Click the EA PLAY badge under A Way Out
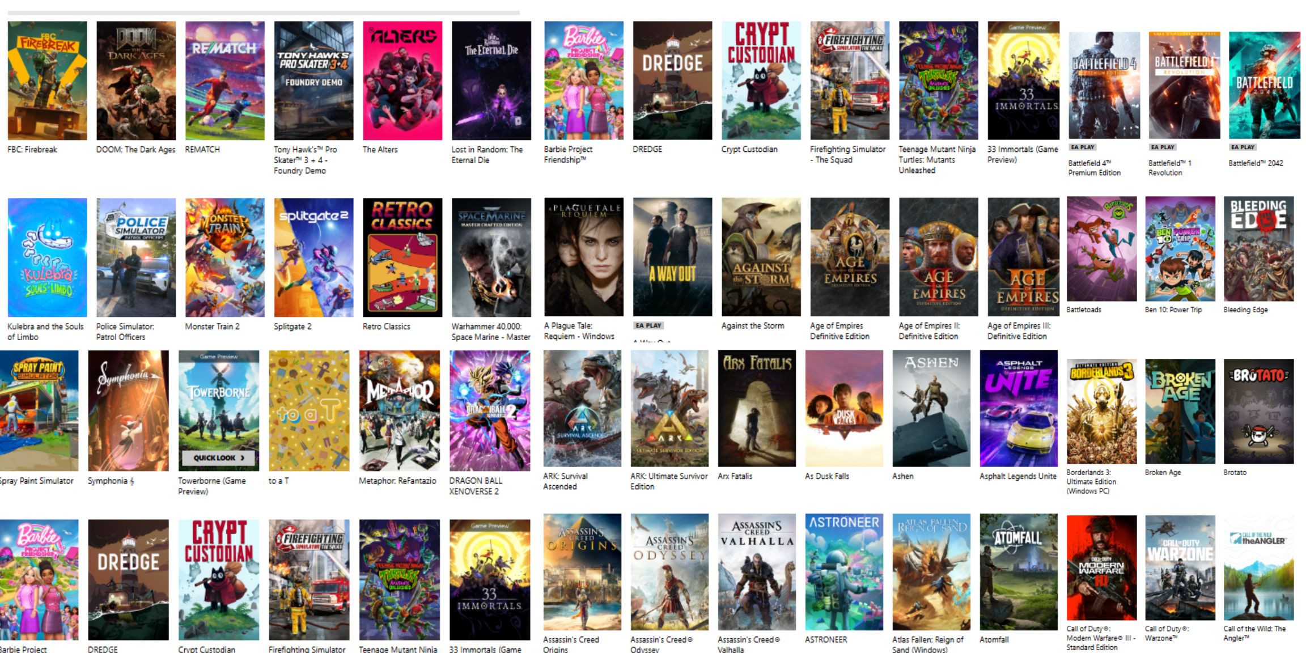 click(x=648, y=326)
